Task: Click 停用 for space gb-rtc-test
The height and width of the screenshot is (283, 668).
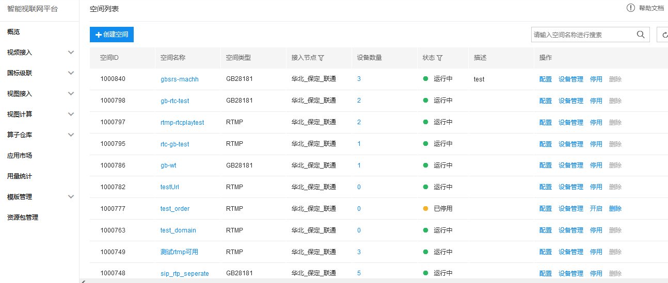Action: (x=596, y=101)
